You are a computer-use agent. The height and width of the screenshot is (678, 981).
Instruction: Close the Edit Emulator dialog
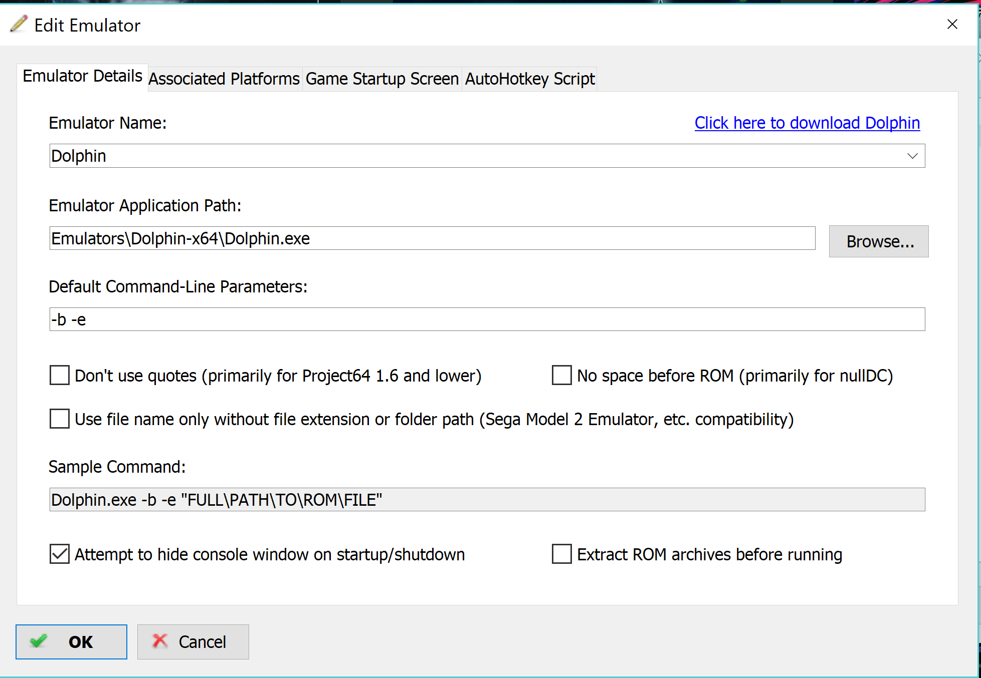tap(952, 24)
